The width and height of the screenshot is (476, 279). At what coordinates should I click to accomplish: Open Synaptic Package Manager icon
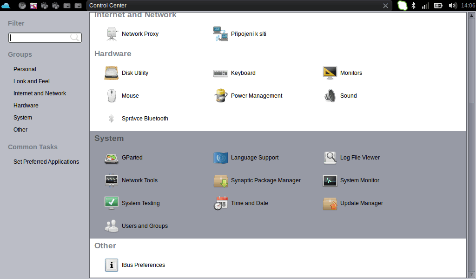(x=221, y=180)
